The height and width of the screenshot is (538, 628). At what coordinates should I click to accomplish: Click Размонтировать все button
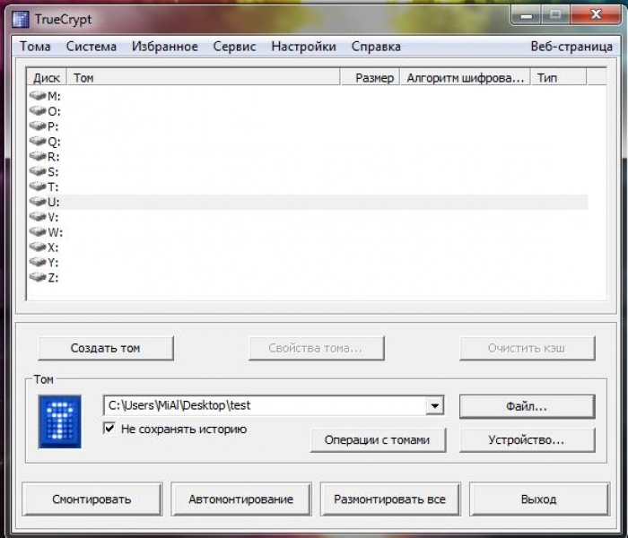click(x=390, y=499)
